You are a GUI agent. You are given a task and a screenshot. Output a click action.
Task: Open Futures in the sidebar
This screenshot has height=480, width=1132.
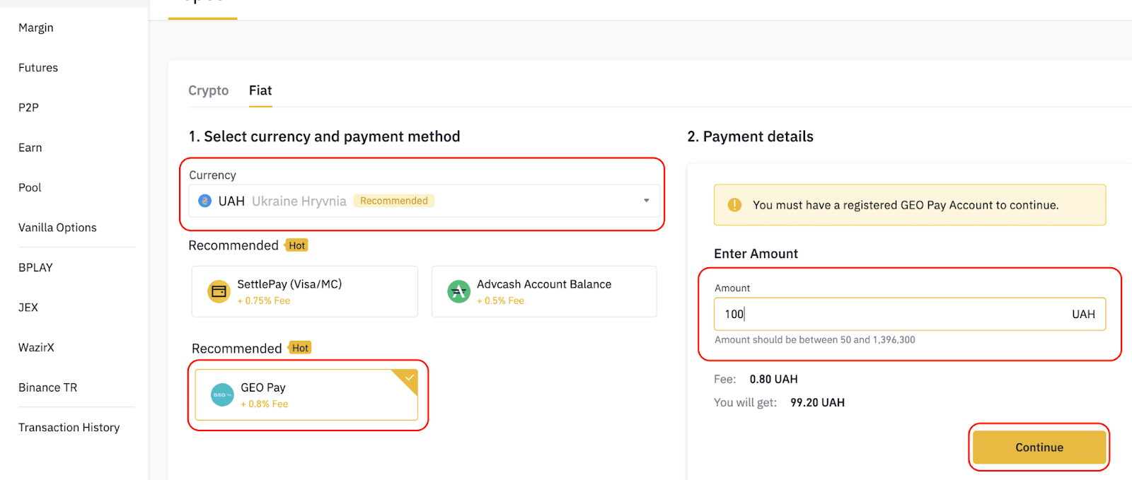[38, 68]
